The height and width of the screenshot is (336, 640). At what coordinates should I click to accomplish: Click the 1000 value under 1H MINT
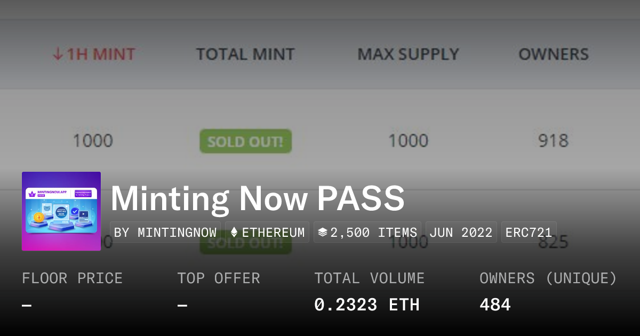tap(93, 141)
